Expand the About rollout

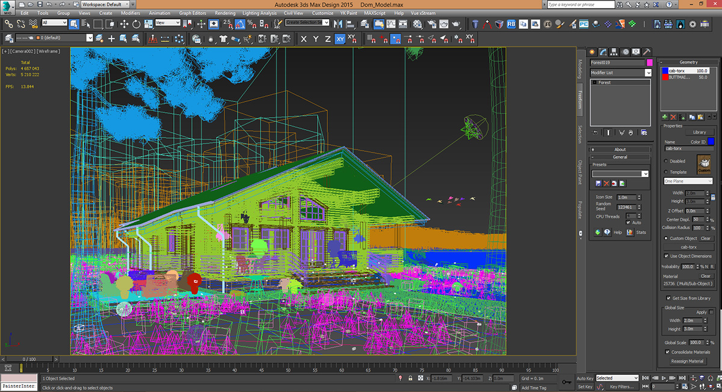point(620,149)
